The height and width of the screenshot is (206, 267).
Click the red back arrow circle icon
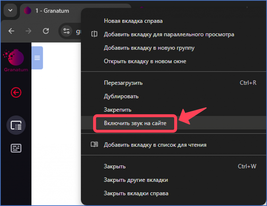[16, 92]
